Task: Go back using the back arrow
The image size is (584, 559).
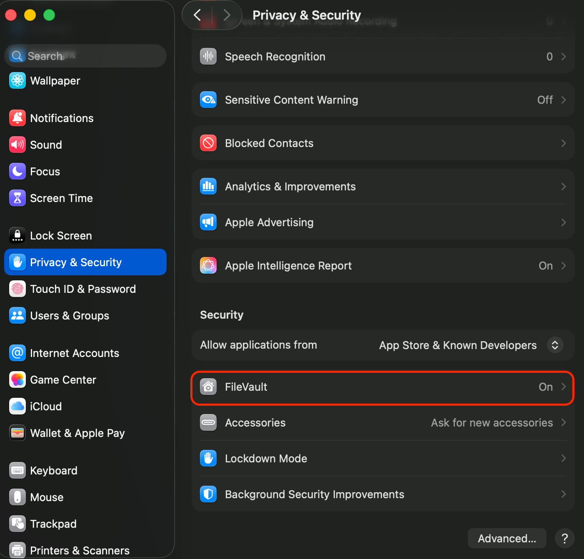Action: point(197,15)
